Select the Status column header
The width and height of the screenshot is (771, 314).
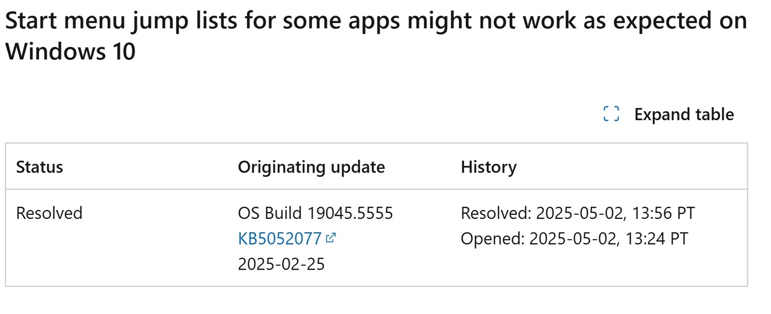pos(40,167)
